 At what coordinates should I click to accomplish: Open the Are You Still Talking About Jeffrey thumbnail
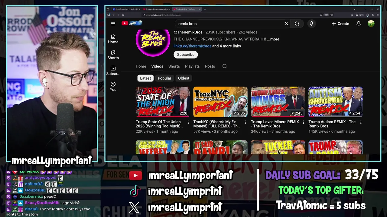tap(163, 147)
